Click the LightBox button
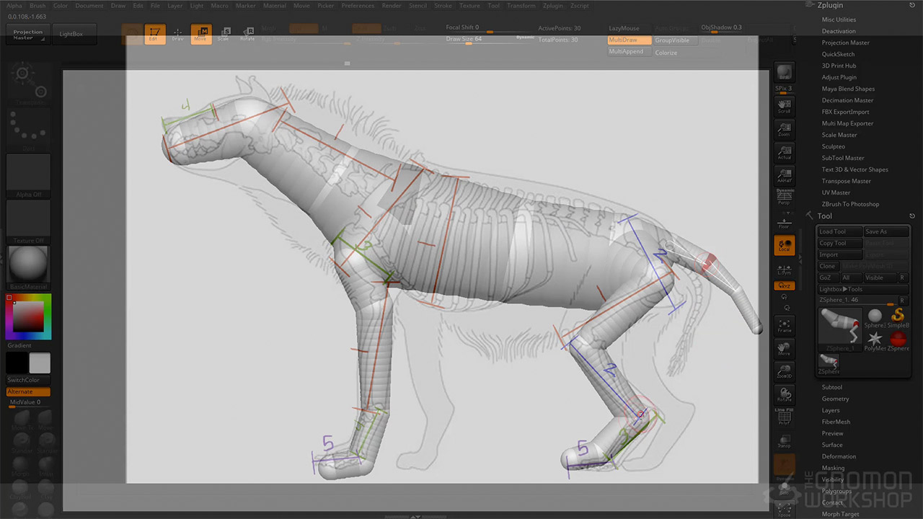Screen dimensions: 923x519 tap(71, 34)
